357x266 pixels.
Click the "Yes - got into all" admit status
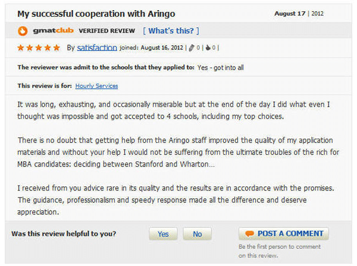click(220, 68)
